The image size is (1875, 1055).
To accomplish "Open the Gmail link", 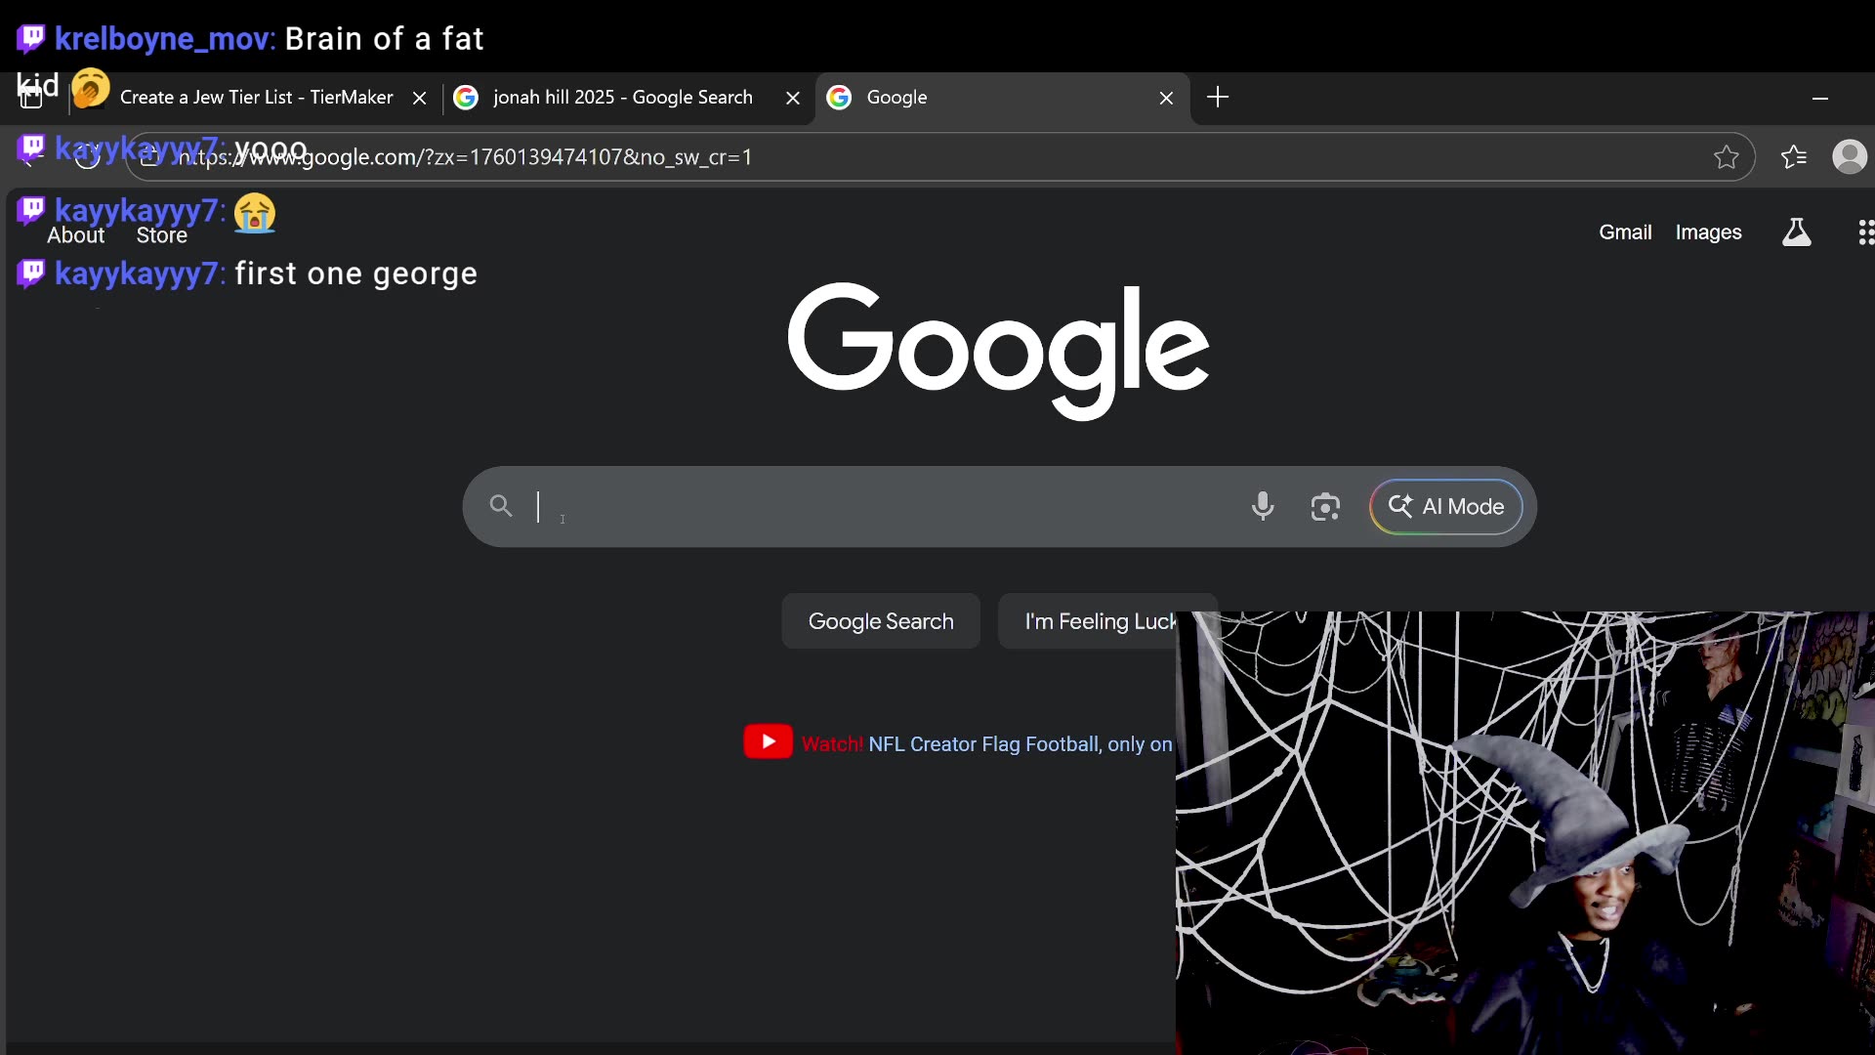I will point(1624,232).
